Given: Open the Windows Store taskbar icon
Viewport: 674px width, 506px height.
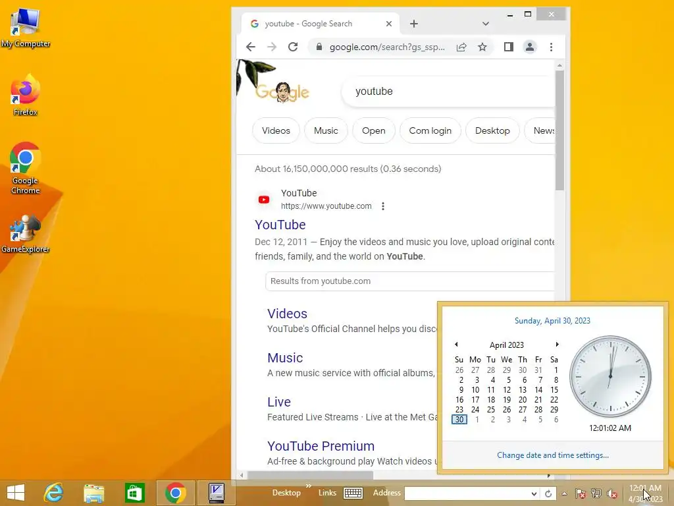Looking at the screenshot, I should (x=134, y=493).
